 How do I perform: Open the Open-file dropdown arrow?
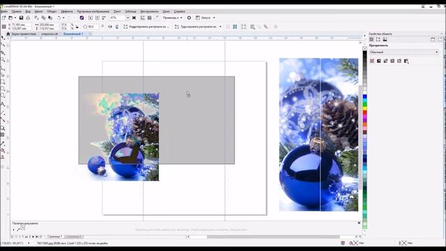pos(15,17)
